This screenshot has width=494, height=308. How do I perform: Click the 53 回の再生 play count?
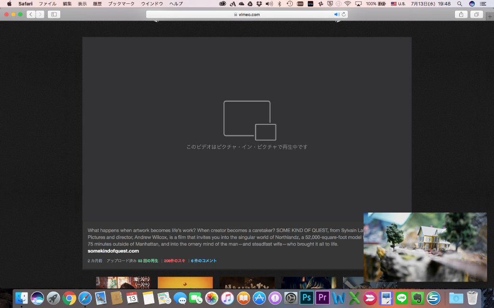pos(148,261)
